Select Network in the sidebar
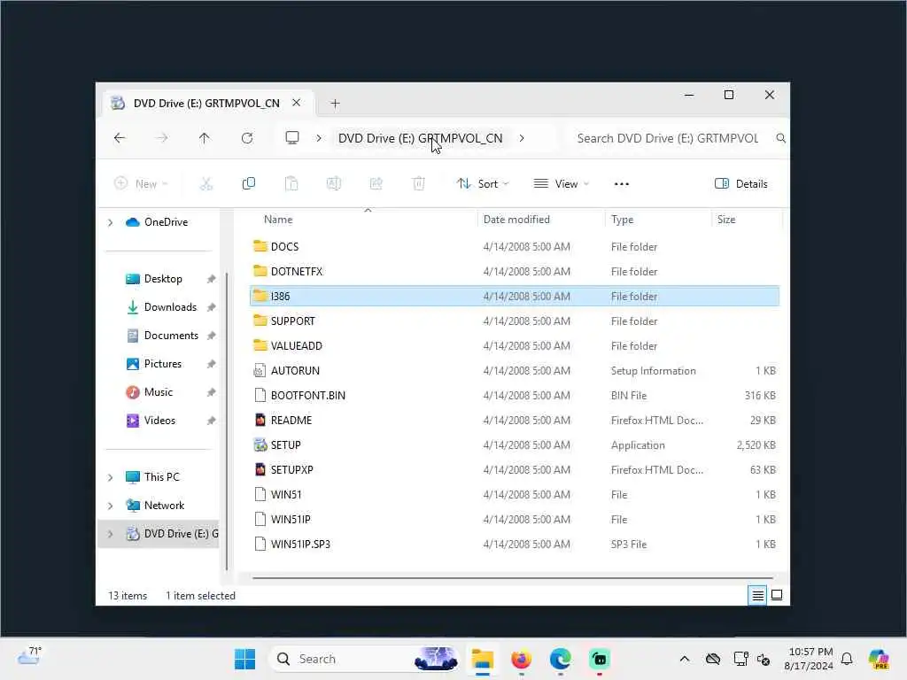This screenshot has width=907, height=680. pos(164,506)
